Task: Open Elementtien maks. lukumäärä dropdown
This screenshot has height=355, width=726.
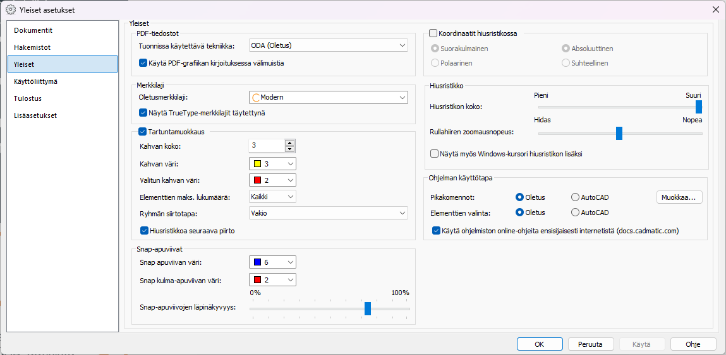Action: point(290,197)
